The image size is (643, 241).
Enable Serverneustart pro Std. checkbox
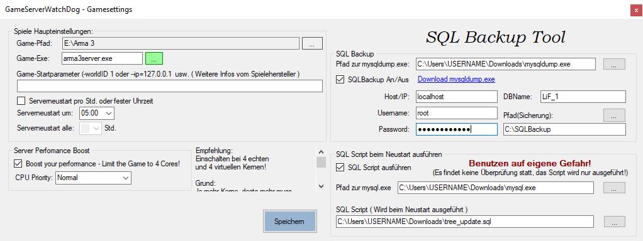coord(21,100)
